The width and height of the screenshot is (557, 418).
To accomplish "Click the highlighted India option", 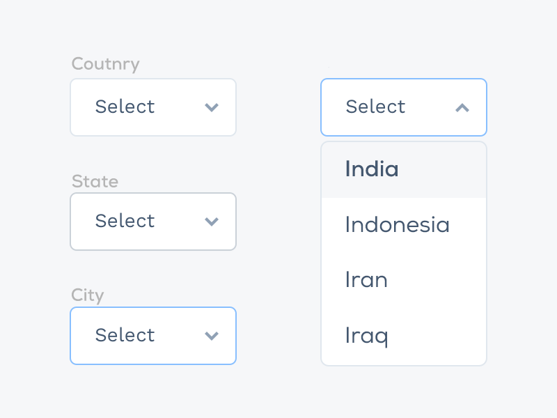I will click(372, 169).
